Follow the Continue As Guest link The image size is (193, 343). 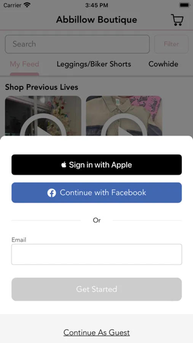click(x=97, y=332)
